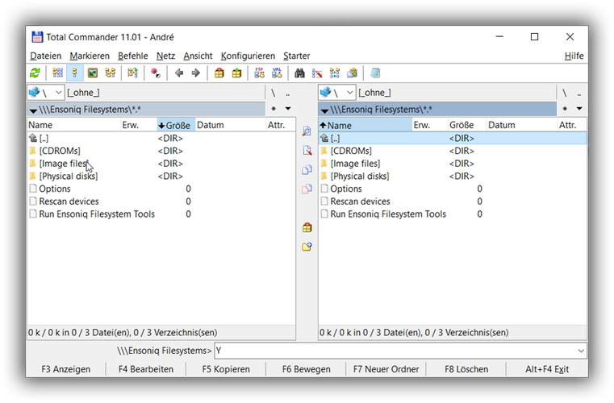Screen dimensions: 614x403
Task: Open the Konfigurieren menu
Action: coord(248,56)
